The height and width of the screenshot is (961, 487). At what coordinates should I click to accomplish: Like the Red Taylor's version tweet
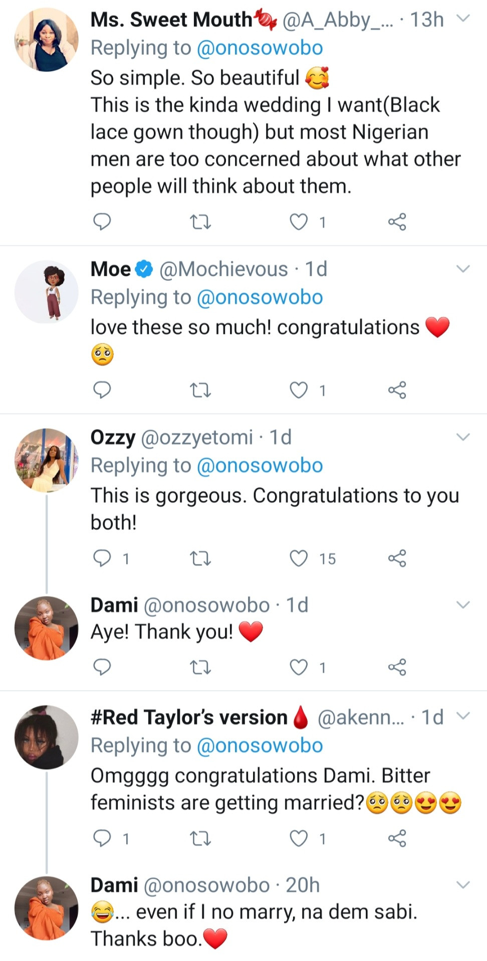[299, 838]
